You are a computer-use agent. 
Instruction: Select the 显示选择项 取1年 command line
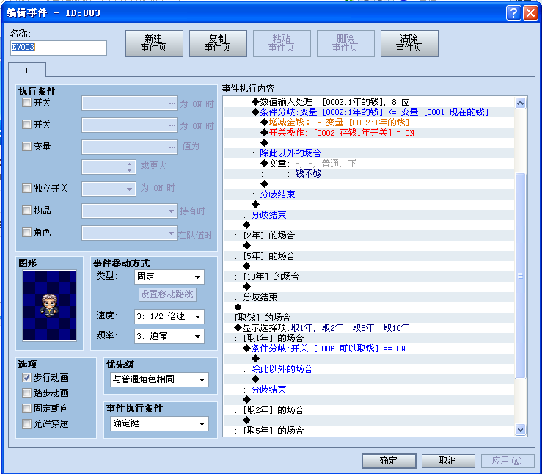[368, 328]
